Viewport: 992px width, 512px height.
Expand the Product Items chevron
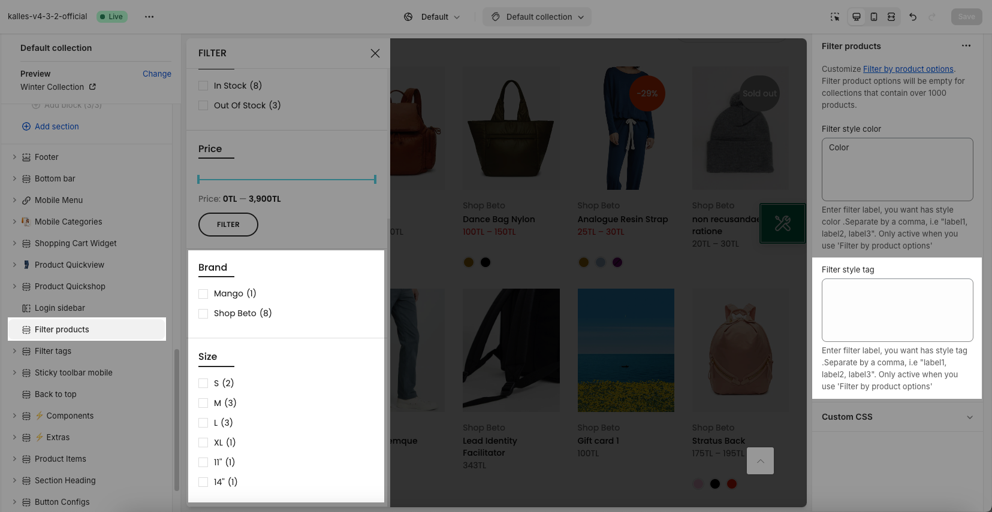(x=14, y=459)
